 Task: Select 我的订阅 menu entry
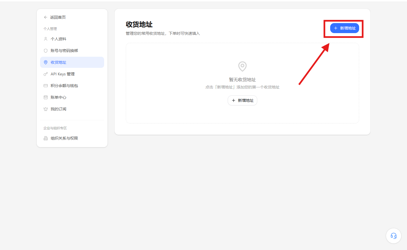pyautogui.click(x=72, y=109)
